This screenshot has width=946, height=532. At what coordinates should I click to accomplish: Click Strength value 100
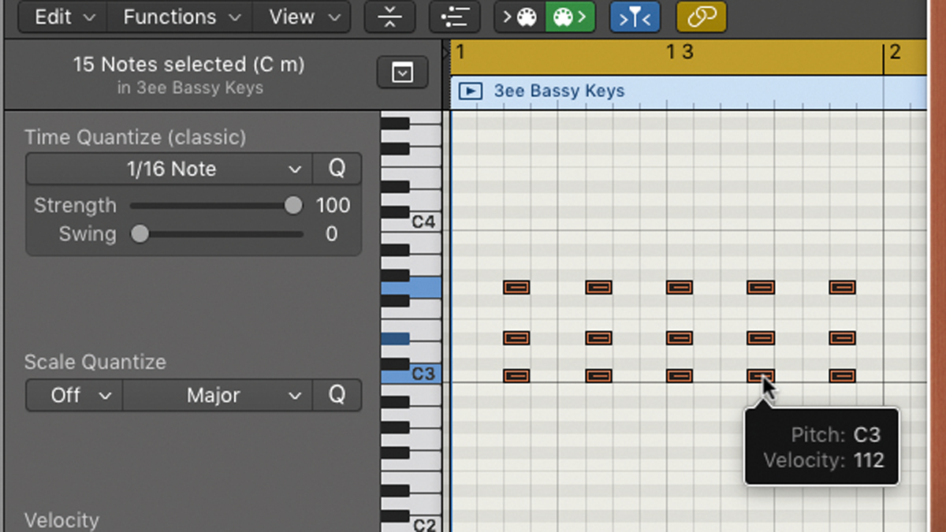[x=333, y=206]
